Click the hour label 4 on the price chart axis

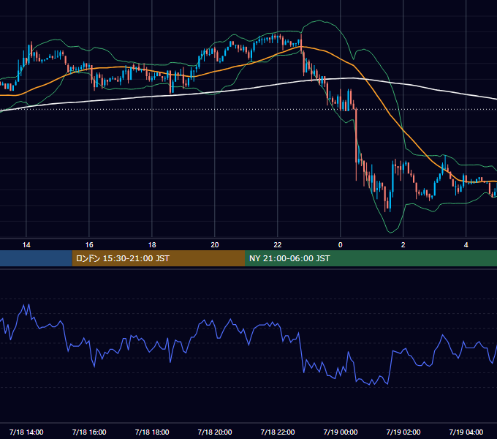(466, 245)
